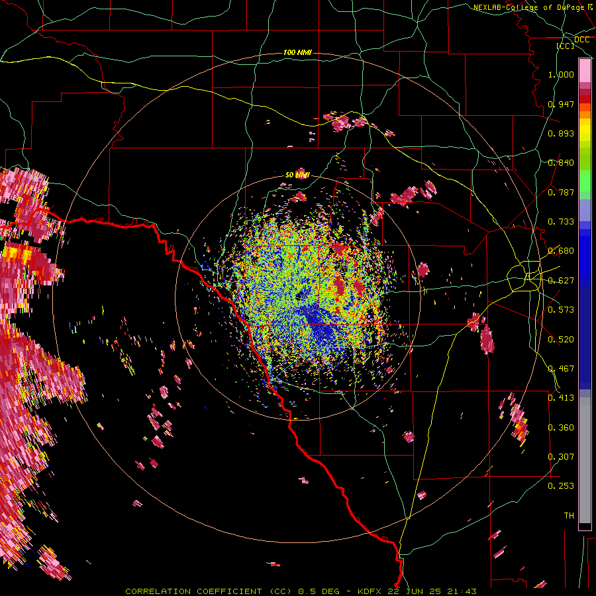Select the 1.000 value on the color scale
This screenshot has width=596, height=596.
(561, 74)
